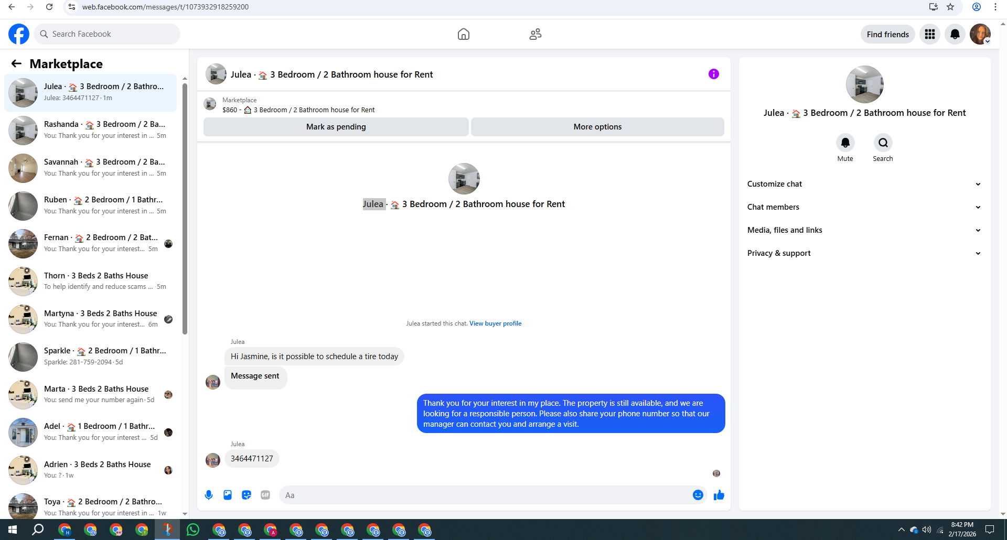
Task: Open the volume control in system tray
Action: tap(927, 530)
